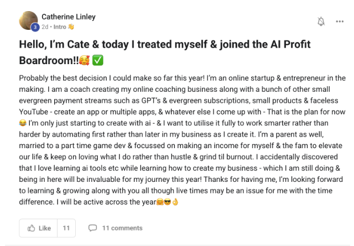Click the level 3 badge on the avatar
Viewport: 354px width, 246px height.
tap(35, 27)
